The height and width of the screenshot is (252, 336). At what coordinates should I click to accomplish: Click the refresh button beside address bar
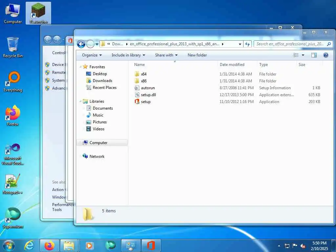coord(247,44)
